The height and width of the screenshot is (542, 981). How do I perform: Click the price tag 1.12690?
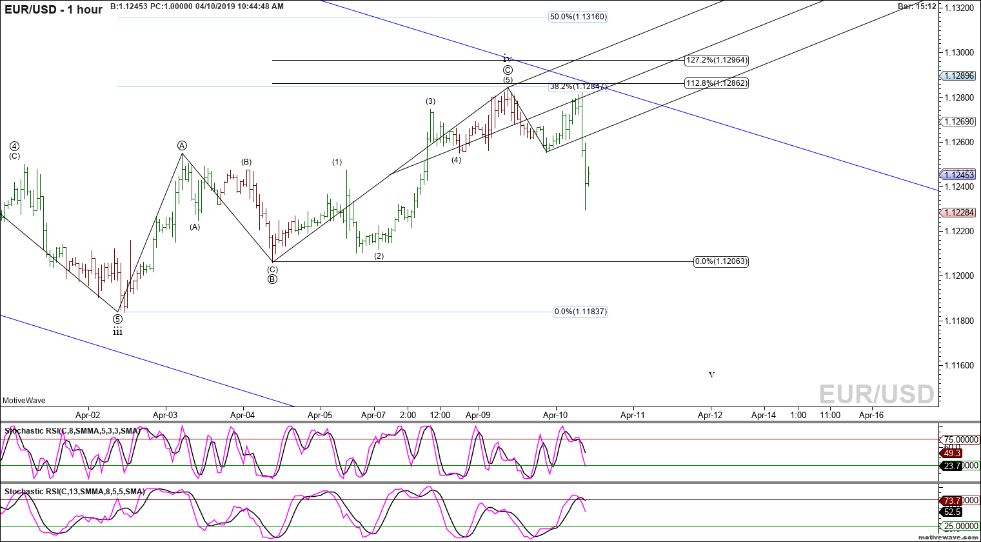point(958,121)
